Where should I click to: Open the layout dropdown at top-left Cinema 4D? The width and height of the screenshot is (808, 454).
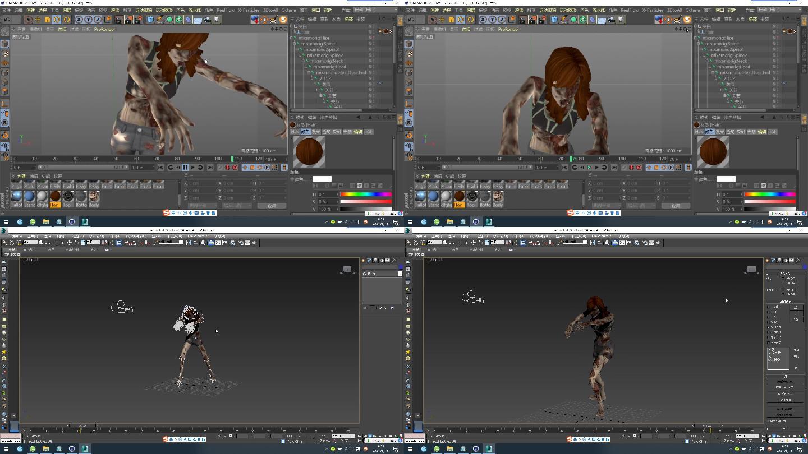[375, 10]
